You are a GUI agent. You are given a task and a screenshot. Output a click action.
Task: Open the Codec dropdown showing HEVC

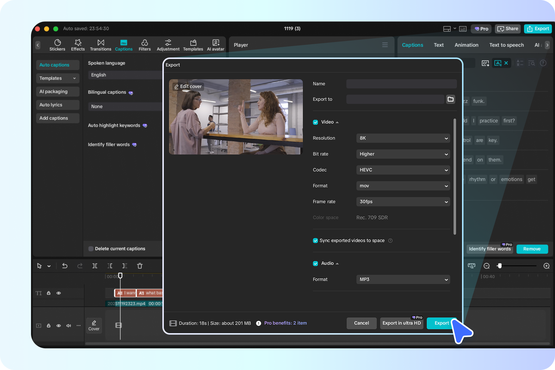tap(403, 170)
